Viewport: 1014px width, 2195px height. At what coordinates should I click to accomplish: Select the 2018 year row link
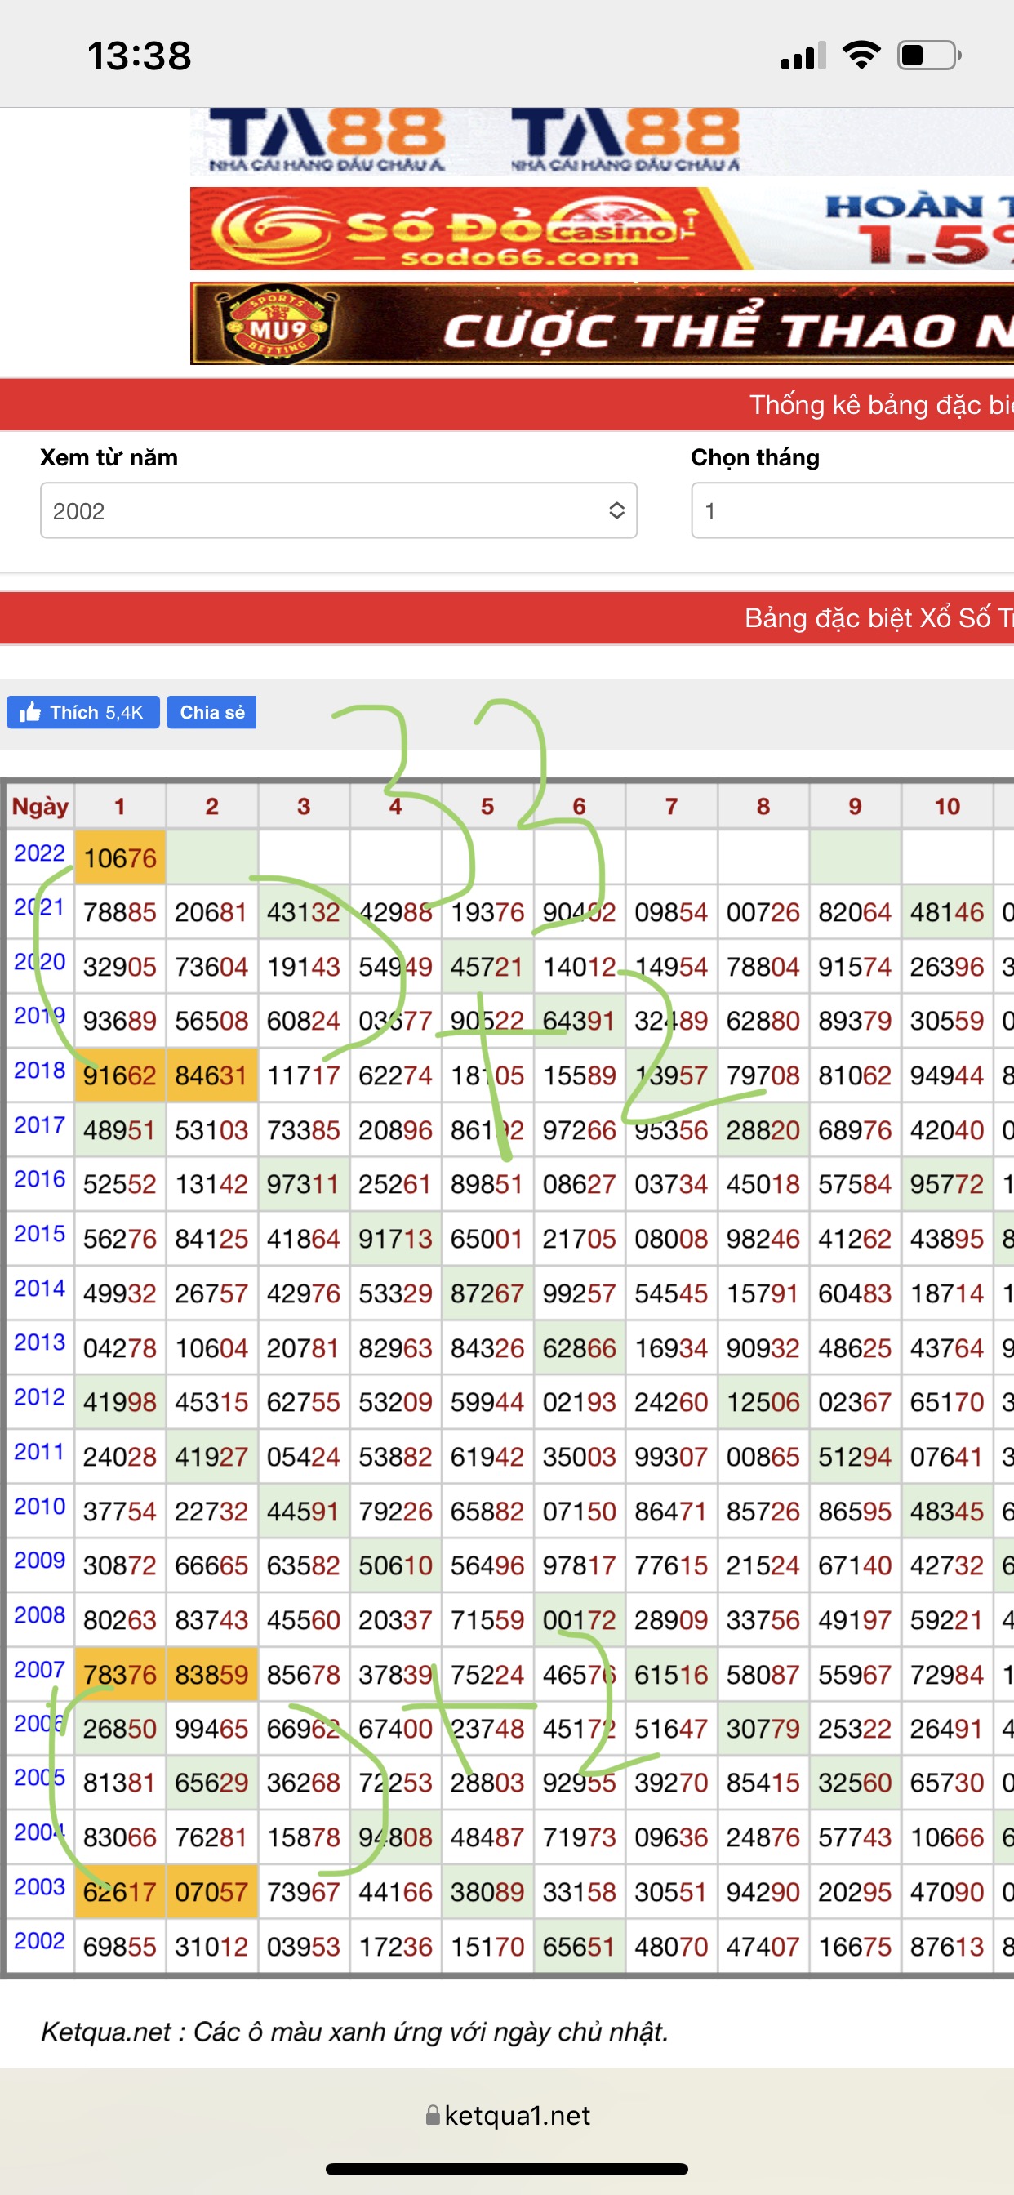pos(39,1071)
